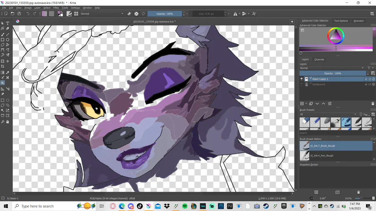Open the brush editor settings
The width and height of the screenshot is (376, 211).
[69, 14]
